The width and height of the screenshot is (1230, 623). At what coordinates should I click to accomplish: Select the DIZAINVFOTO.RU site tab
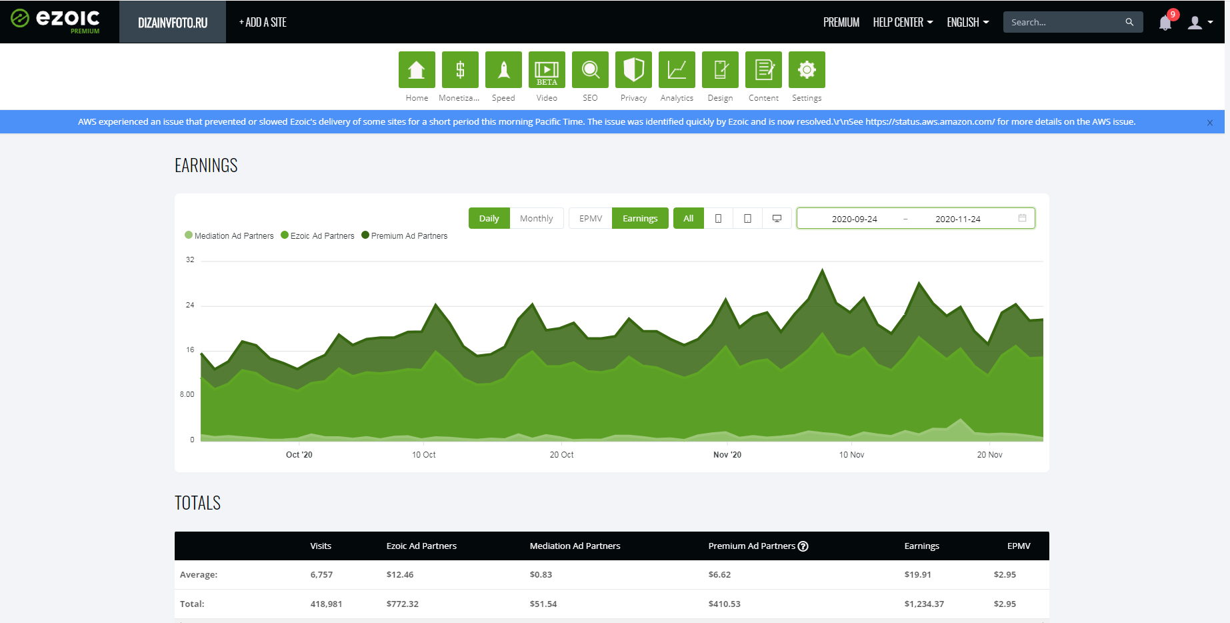(173, 23)
